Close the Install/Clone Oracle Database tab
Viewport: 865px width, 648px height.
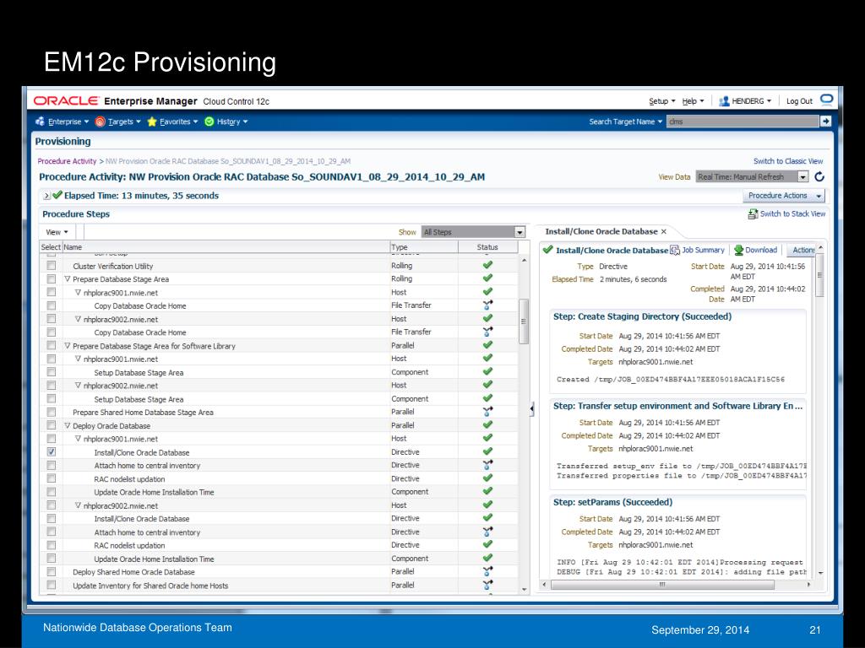(664, 232)
